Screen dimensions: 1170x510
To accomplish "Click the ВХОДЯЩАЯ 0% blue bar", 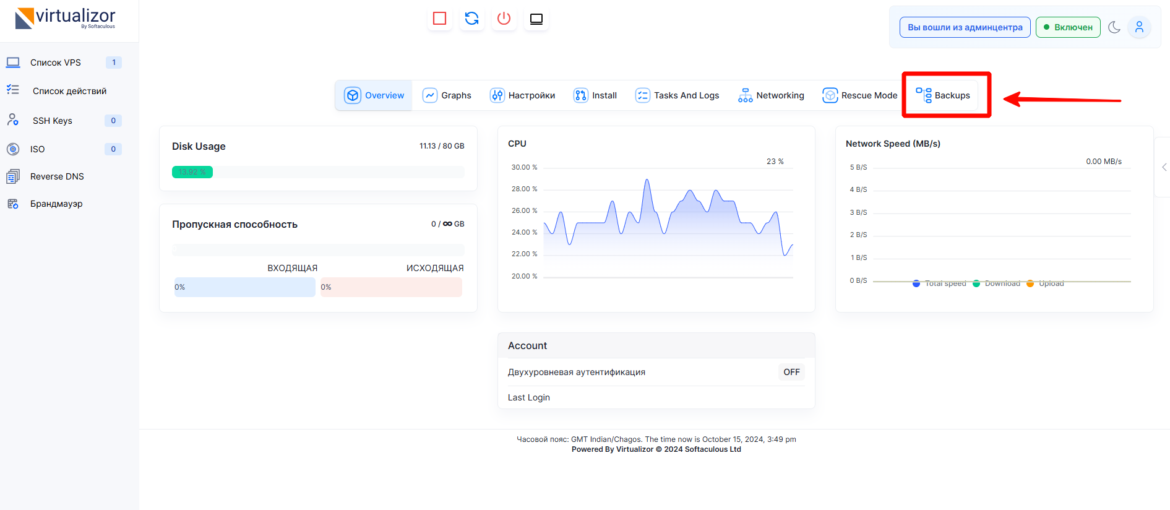I will [244, 287].
